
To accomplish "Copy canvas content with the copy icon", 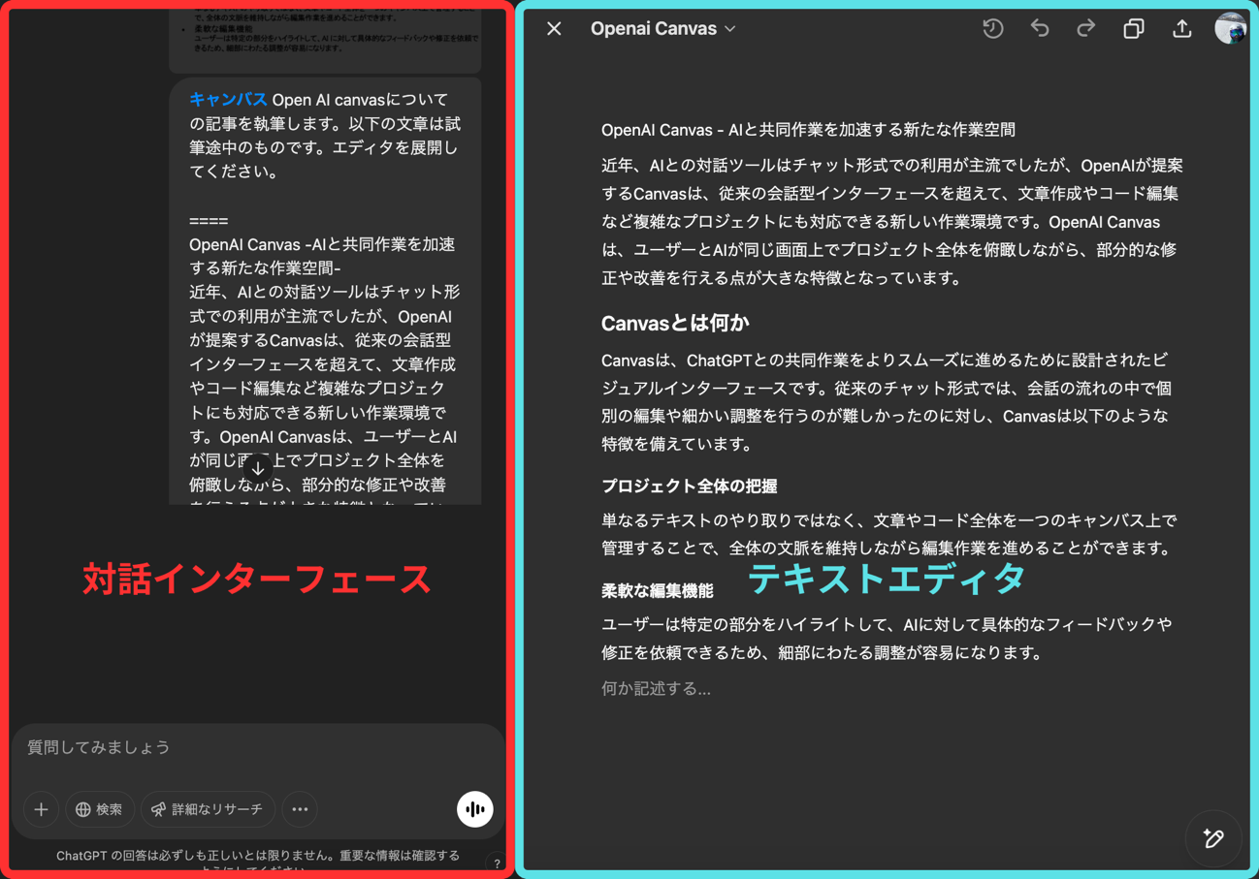I will click(x=1133, y=29).
